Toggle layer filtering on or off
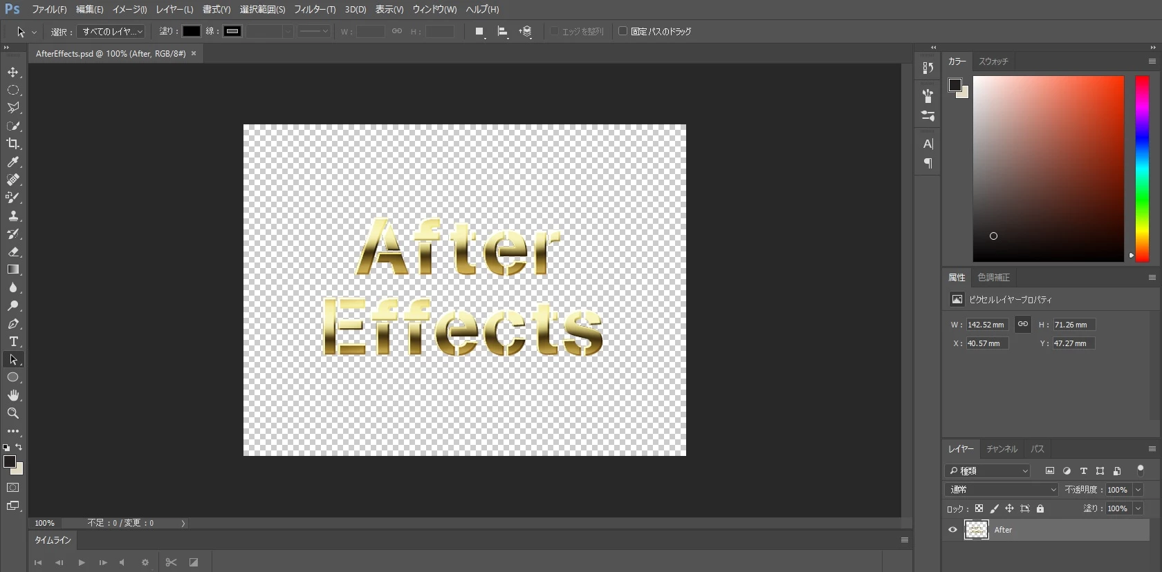 (x=1141, y=470)
